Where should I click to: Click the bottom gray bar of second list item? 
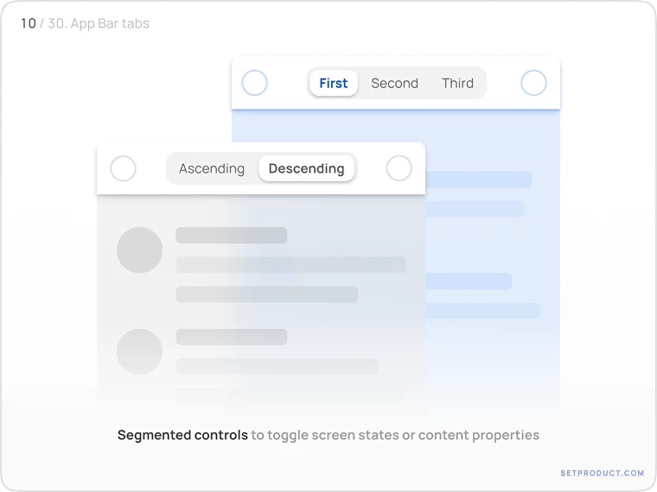click(277, 367)
